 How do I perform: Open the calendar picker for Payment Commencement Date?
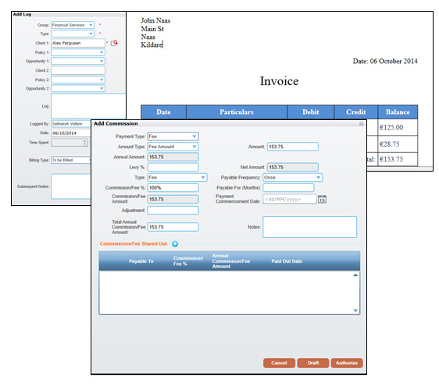coord(322,200)
